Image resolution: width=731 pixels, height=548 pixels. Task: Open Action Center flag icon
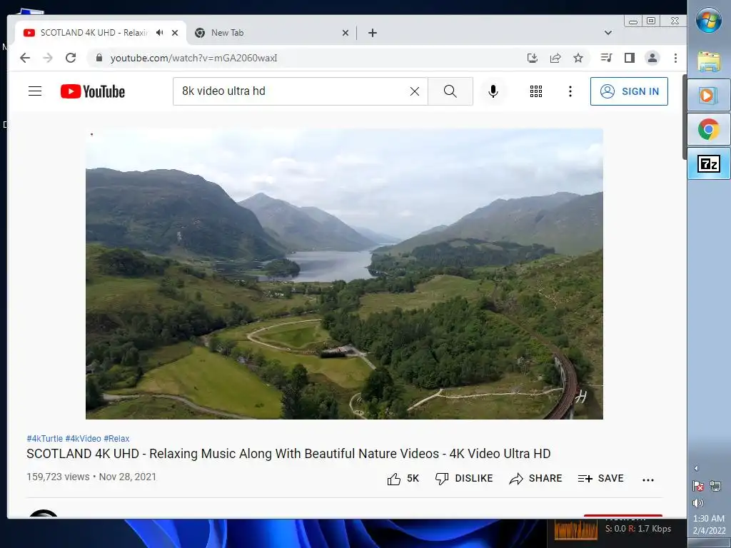tap(698, 487)
